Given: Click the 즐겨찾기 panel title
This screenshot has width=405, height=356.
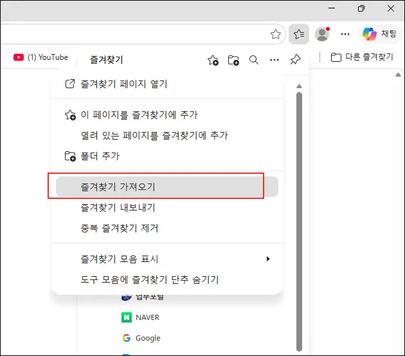Looking at the screenshot, I should (107, 60).
